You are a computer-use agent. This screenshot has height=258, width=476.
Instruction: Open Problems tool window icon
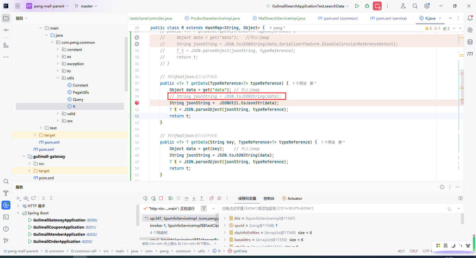(6, 229)
